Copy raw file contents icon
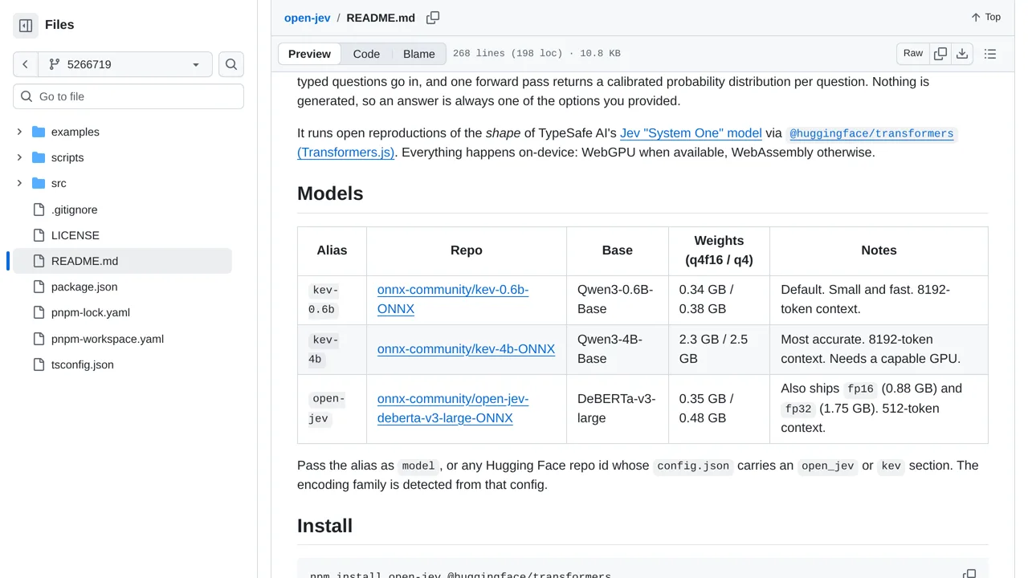Viewport: 1028px width, 578px height. (940, 54)
